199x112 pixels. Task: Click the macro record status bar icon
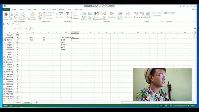point(11,105)
